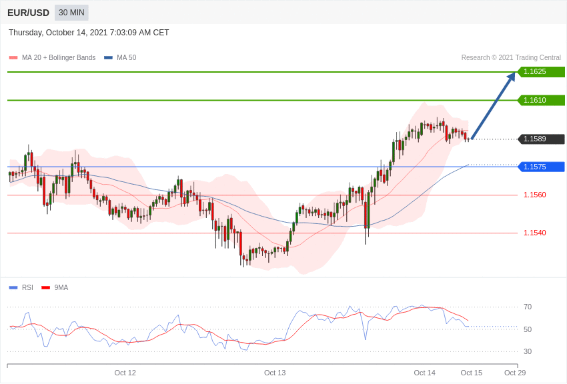Click the blue upward forecast arrow
The width and height of the screenshot is (567, 384).
[x=494, y=105]
